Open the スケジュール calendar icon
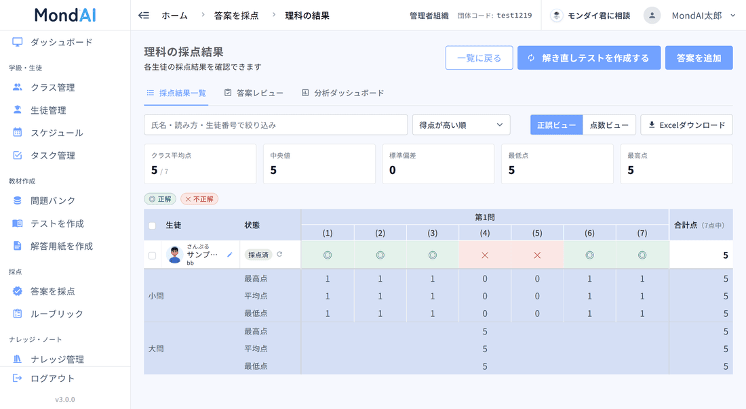The image size is (746, 409). (18, 133)
